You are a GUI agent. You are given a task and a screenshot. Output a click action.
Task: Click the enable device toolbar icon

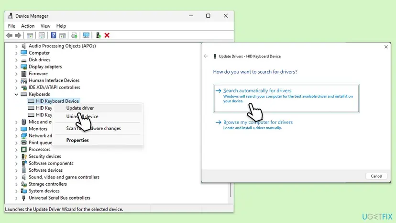tap(99, 35)
